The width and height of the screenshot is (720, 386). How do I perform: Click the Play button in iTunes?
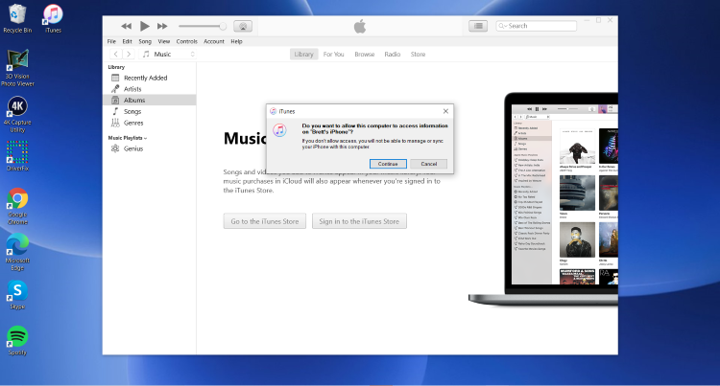click(145, 26)
